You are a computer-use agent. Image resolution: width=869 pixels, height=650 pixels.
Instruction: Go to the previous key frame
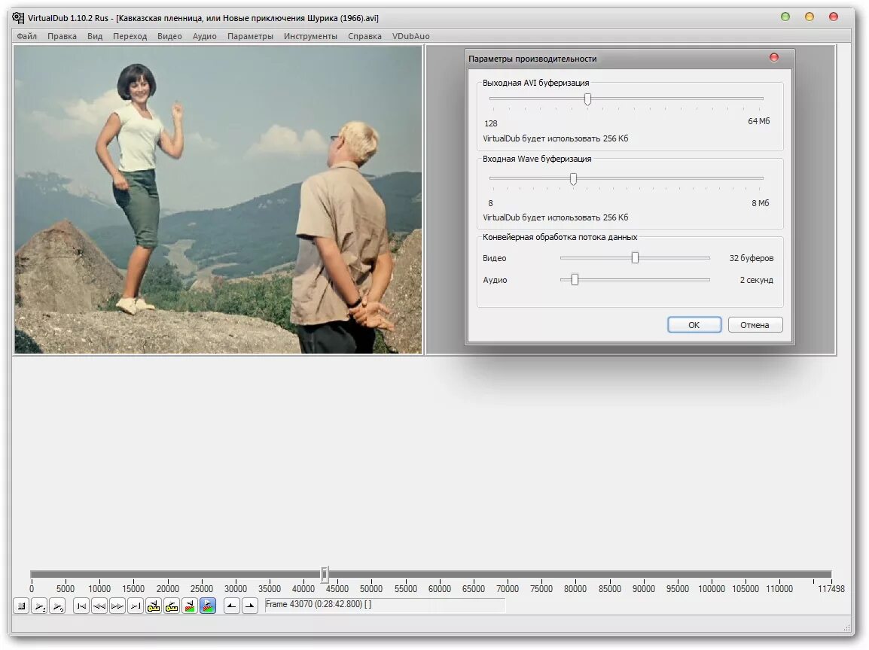[154, 606]
